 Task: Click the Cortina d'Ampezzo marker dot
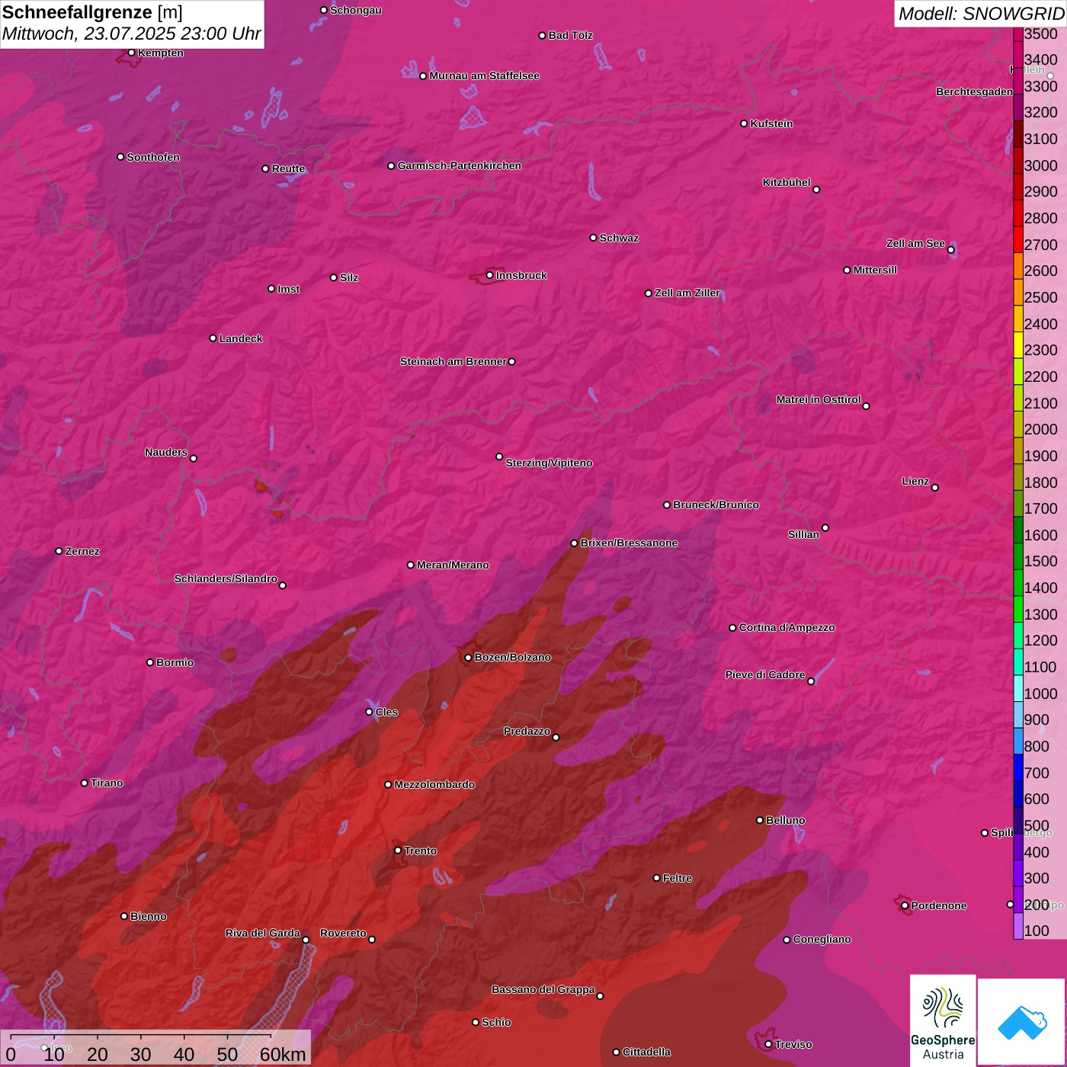(732, 628)
